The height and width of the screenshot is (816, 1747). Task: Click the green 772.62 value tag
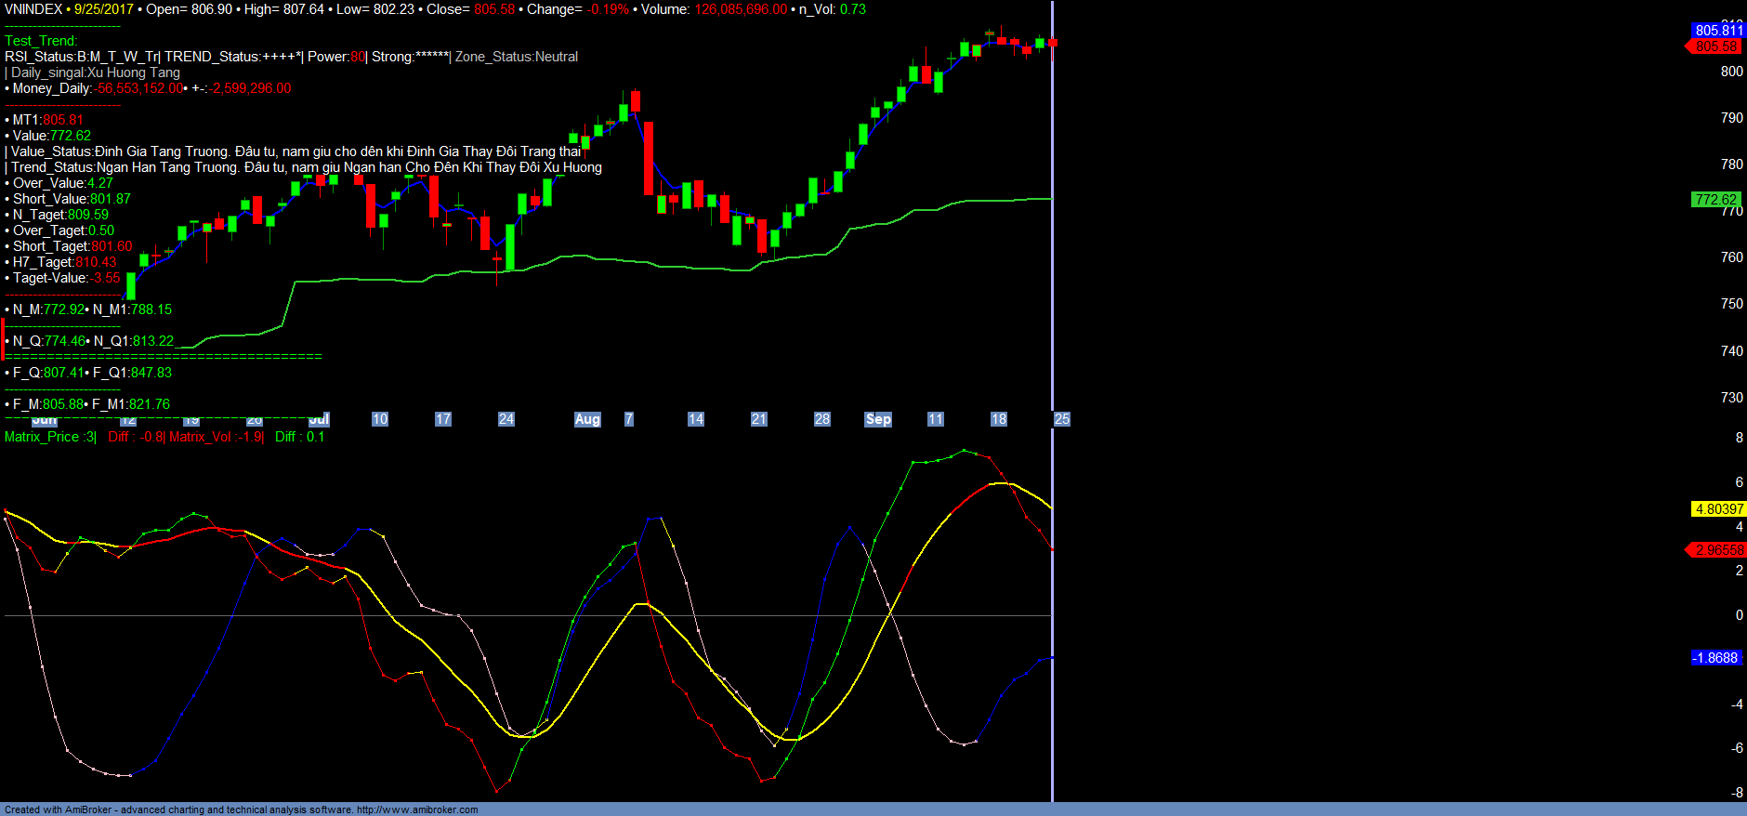1715,200
